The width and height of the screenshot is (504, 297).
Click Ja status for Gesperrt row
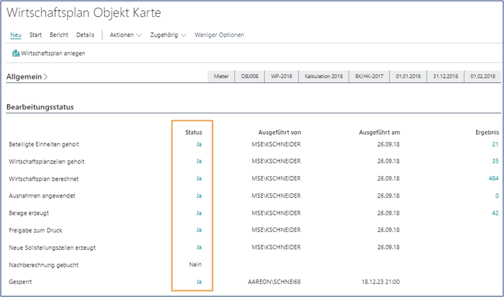(x=199, y=281)
